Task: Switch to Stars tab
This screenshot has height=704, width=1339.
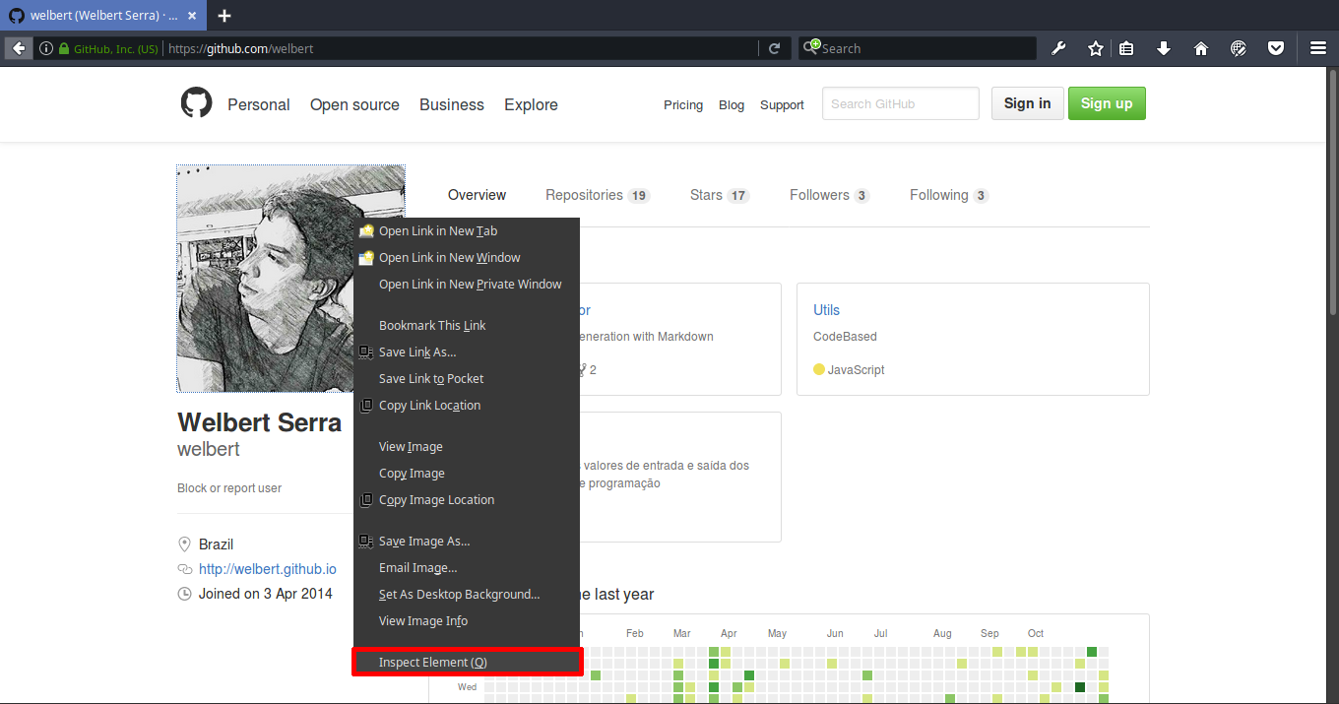Action: point(720,195)
